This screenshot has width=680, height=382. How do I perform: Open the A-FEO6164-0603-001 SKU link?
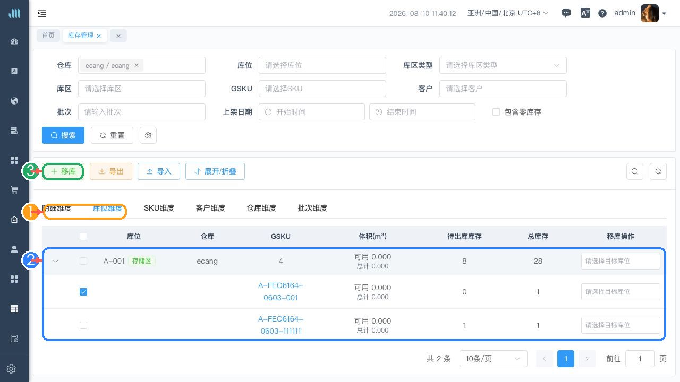(x=280, y=292)
